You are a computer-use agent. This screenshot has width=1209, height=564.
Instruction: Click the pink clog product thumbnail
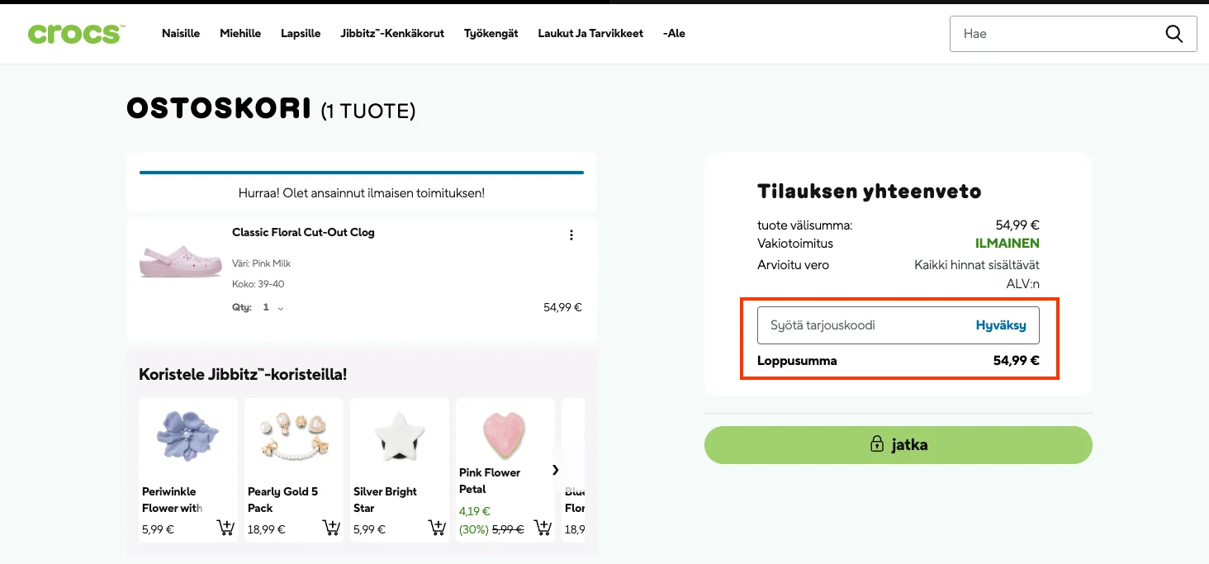(181, 260)
